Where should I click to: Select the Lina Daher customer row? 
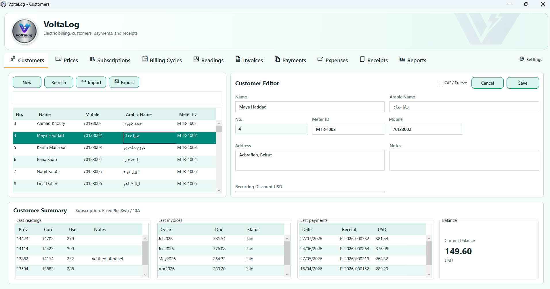click(x=114, y=186)
